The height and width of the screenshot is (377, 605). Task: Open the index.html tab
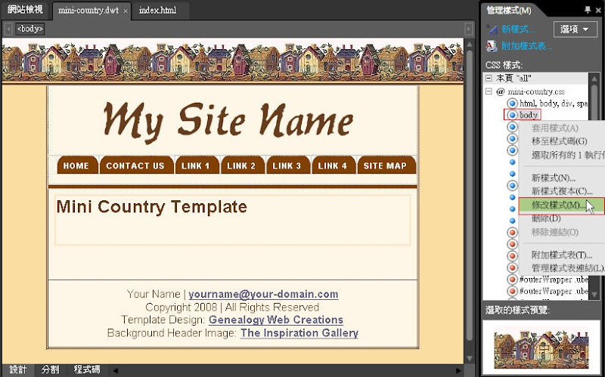tap(157, 11)
